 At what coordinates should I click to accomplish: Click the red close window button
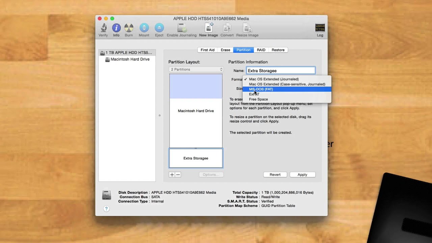pos(100,19)
